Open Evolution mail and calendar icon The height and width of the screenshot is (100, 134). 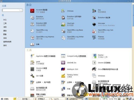(x=32, y=18)
